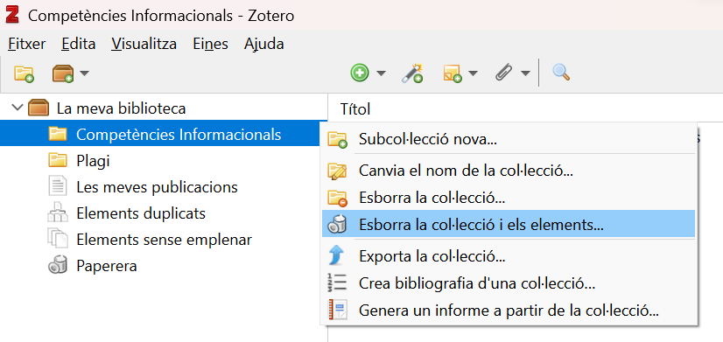Open the Edita menu
Viewport: 723px width, 342px height.
click(79, 44)
